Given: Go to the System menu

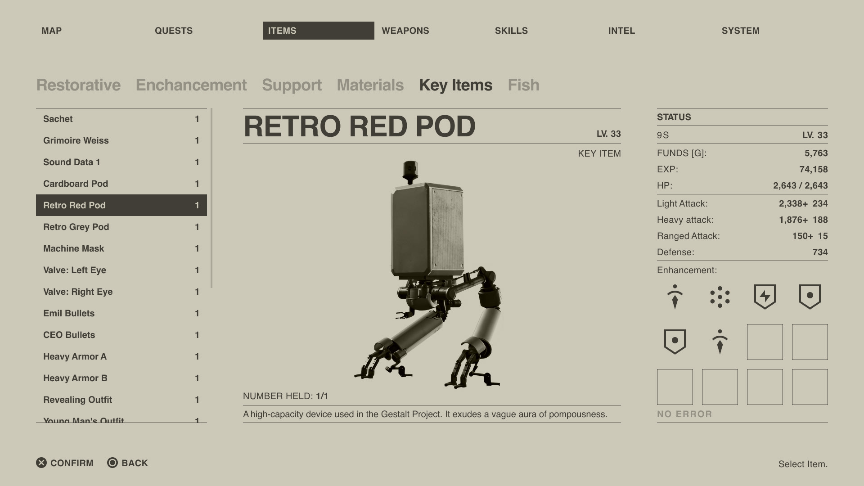Looking at the screenshot, I should 740,31.
